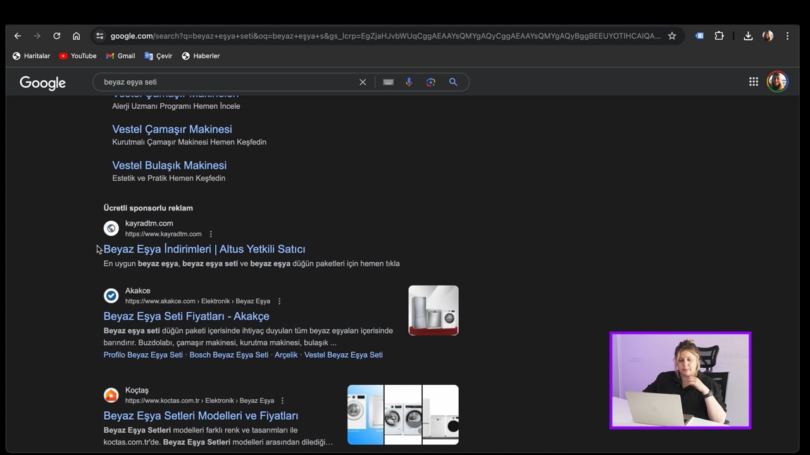Open the options menu beside Akakce URL
Screen dimensions: 810x455
279,301
